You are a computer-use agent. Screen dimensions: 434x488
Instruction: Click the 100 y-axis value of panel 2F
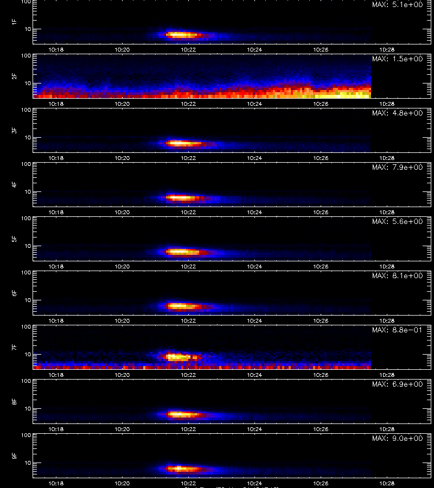(x=26, y=56)
